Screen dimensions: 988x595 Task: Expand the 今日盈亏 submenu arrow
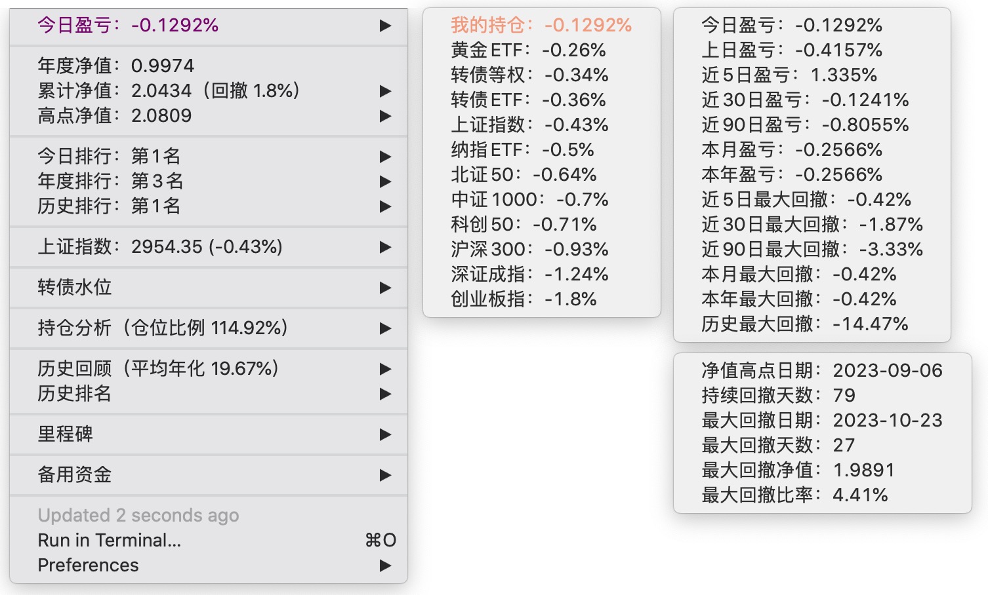pyautogui.click(x=385, y=26)
